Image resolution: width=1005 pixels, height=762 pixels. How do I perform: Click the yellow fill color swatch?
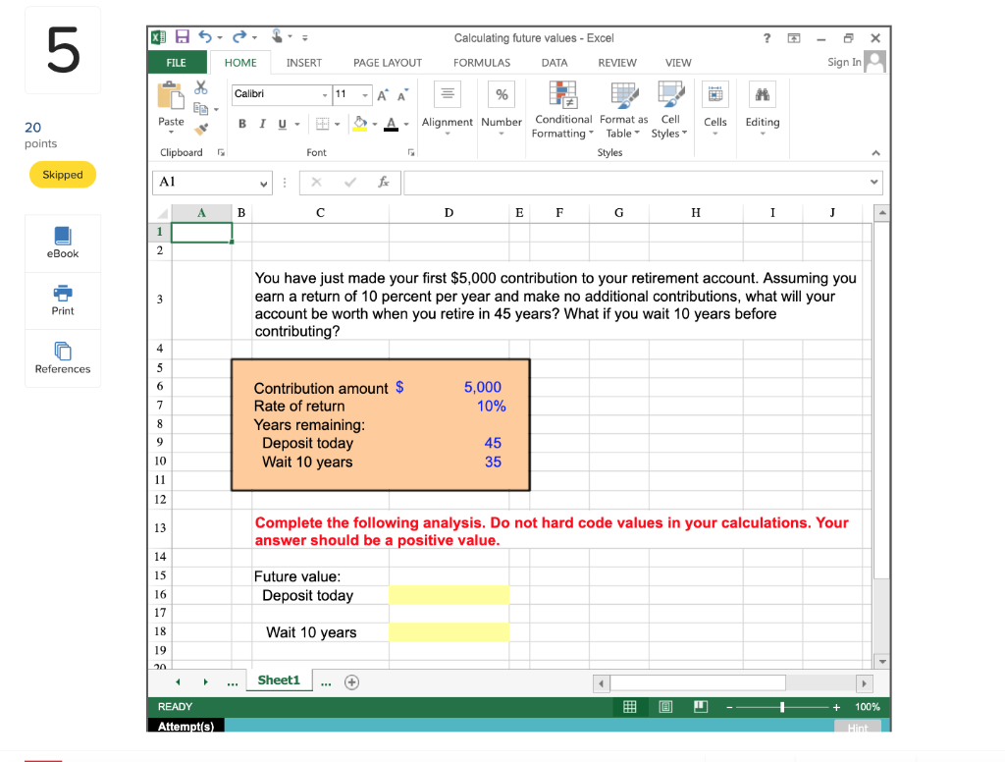pyautogui.click(x=359, y=124)
